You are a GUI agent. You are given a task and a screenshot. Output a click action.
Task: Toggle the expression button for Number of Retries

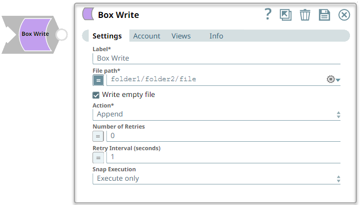pos(98,136)
